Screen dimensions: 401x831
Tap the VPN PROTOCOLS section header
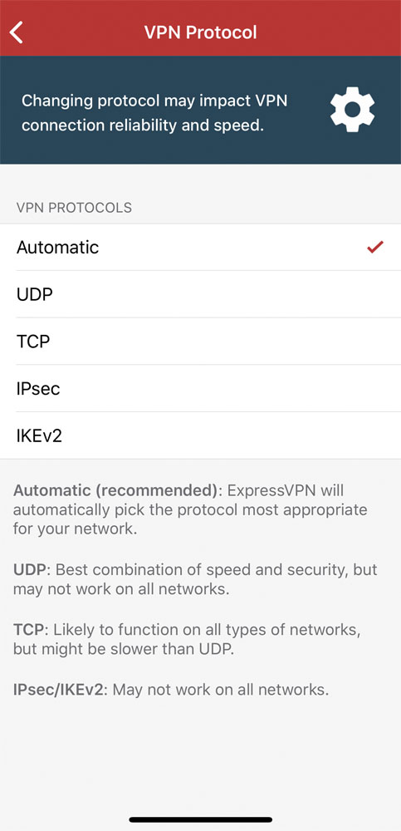tap(74, 207)
